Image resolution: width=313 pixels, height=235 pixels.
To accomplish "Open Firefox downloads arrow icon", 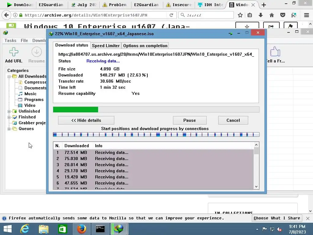I will 261,15.
